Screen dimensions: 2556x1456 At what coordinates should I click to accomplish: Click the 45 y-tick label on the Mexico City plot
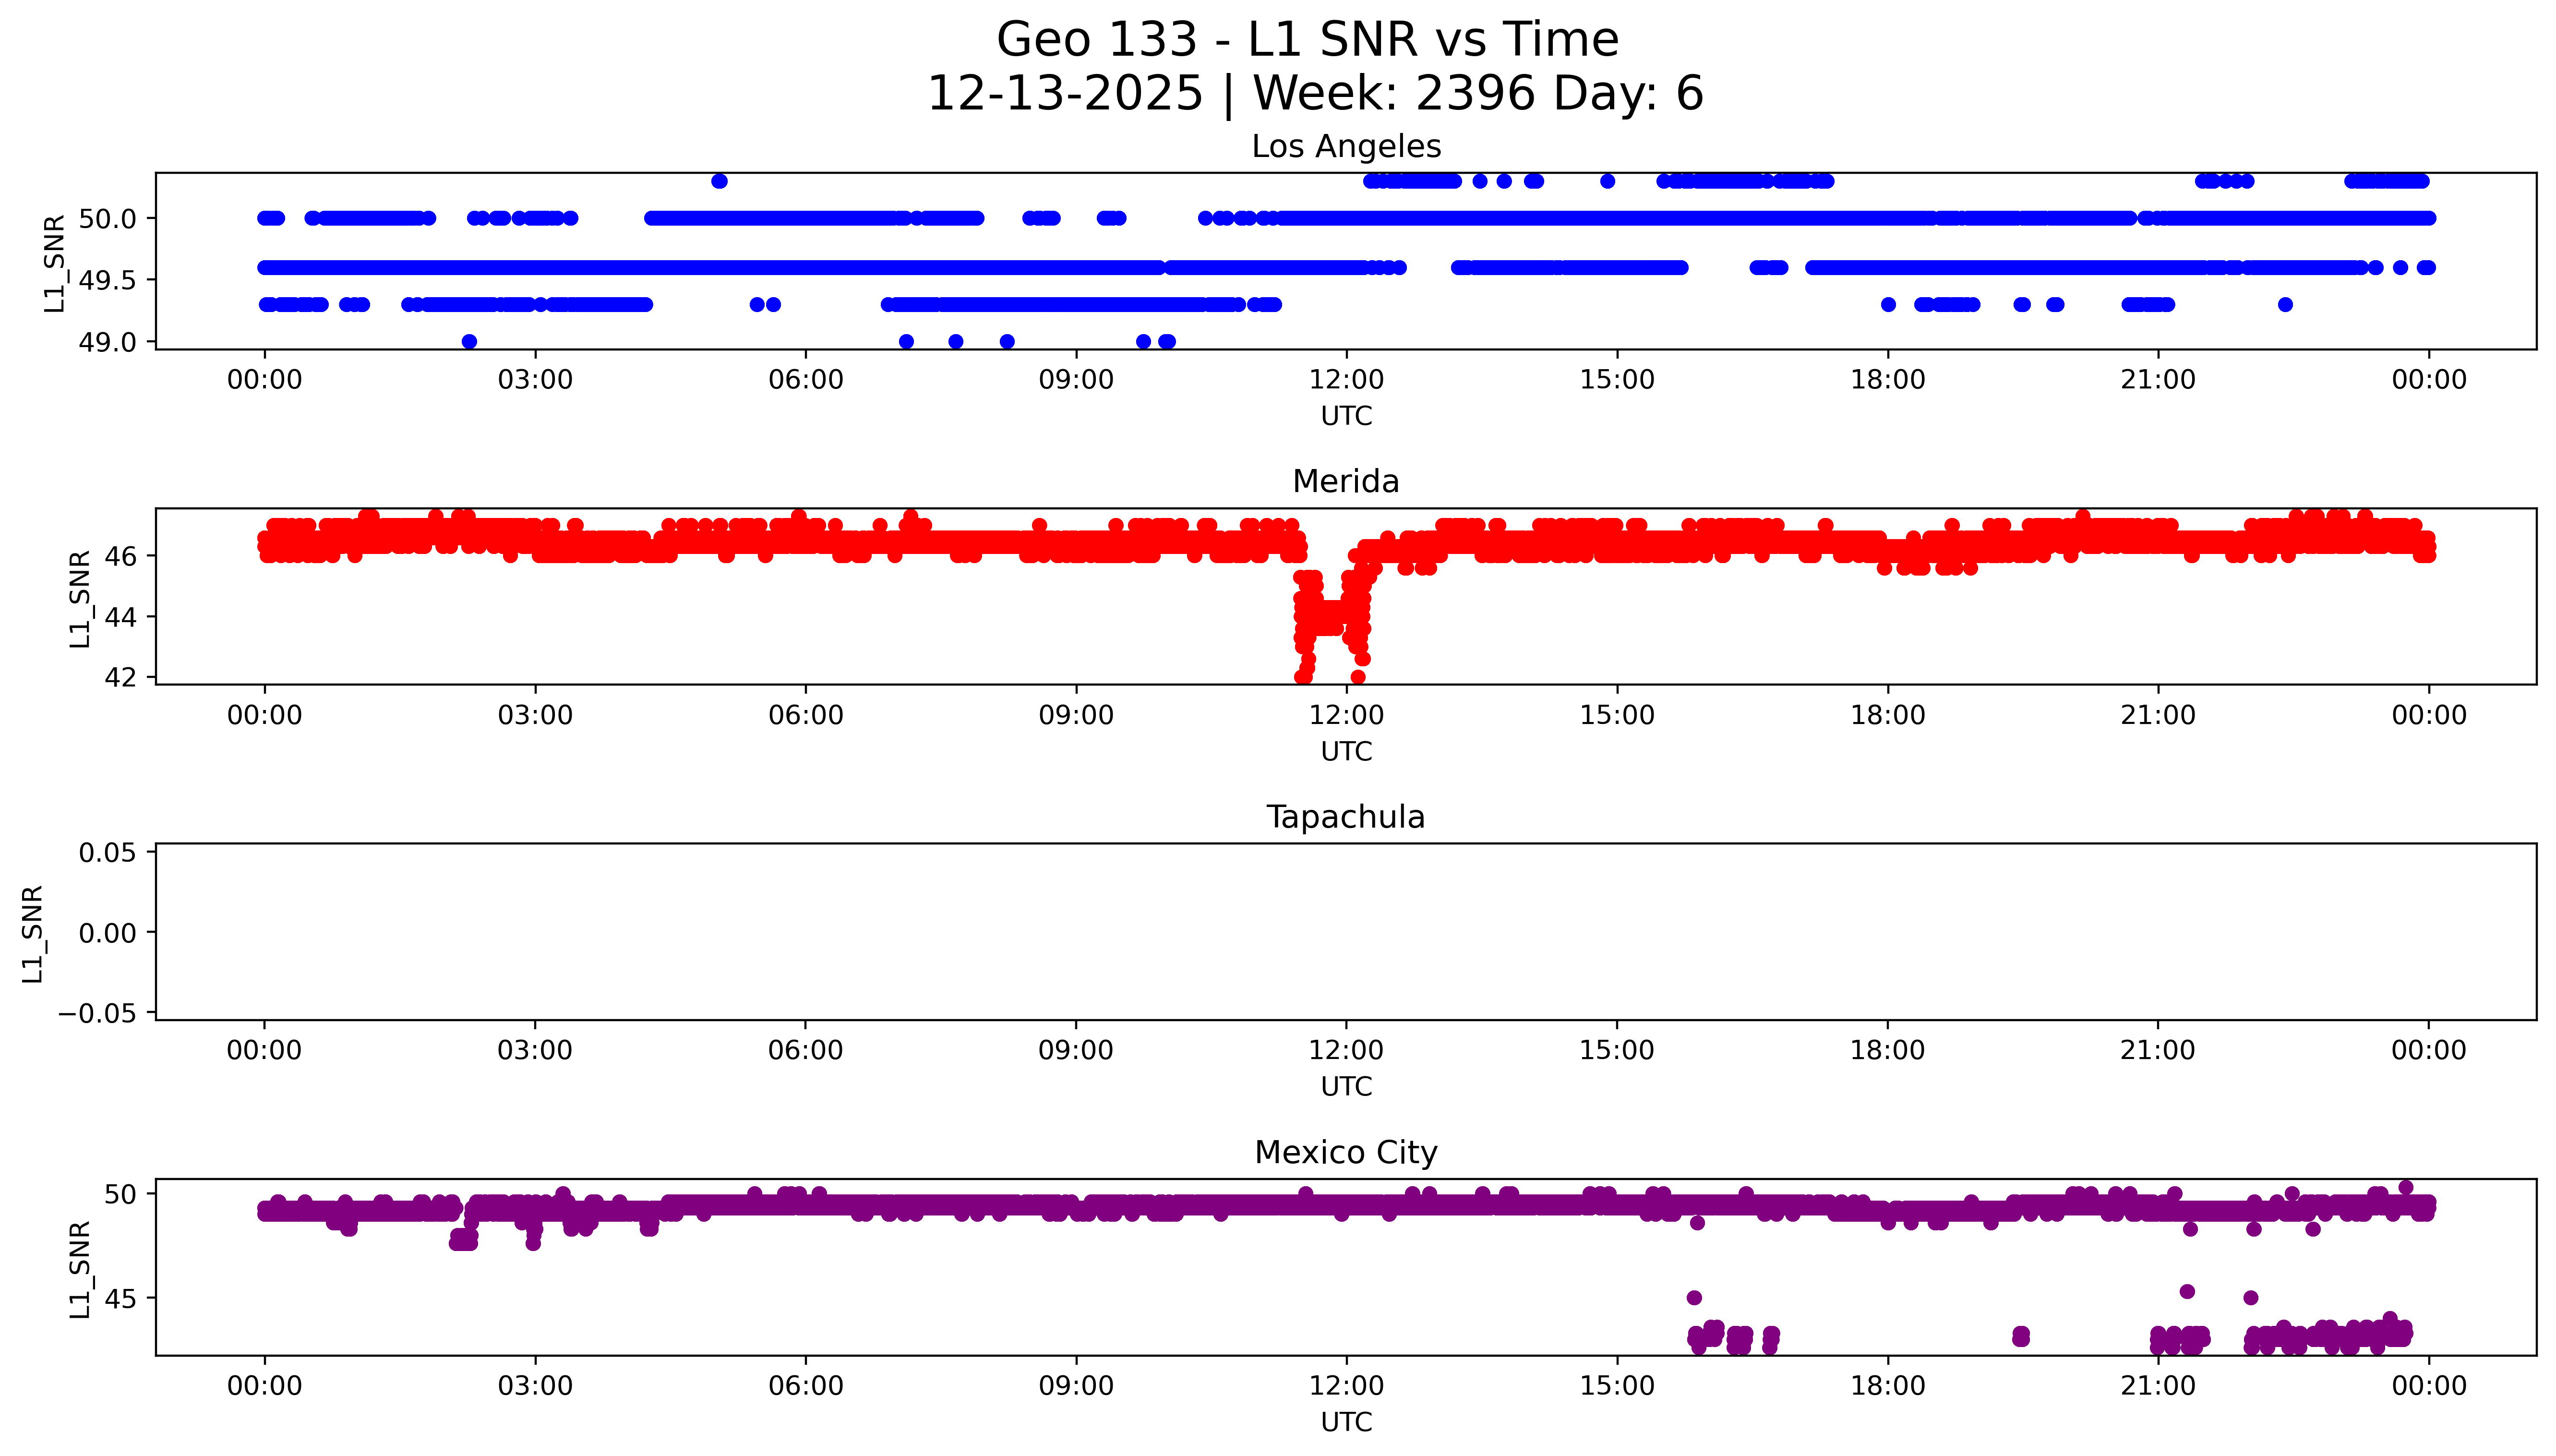point(120,1299)
